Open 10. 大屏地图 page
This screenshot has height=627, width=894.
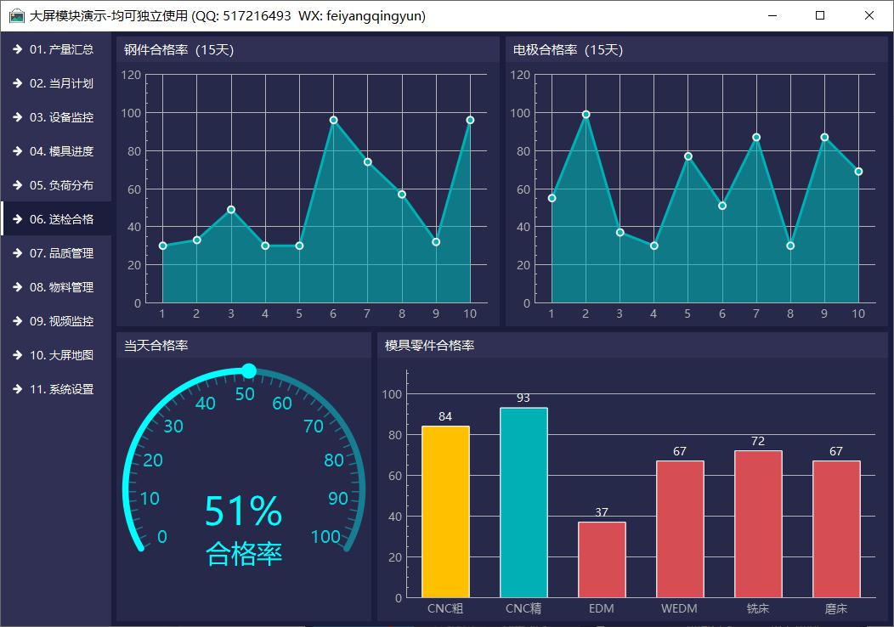click(x=61, y=355)
